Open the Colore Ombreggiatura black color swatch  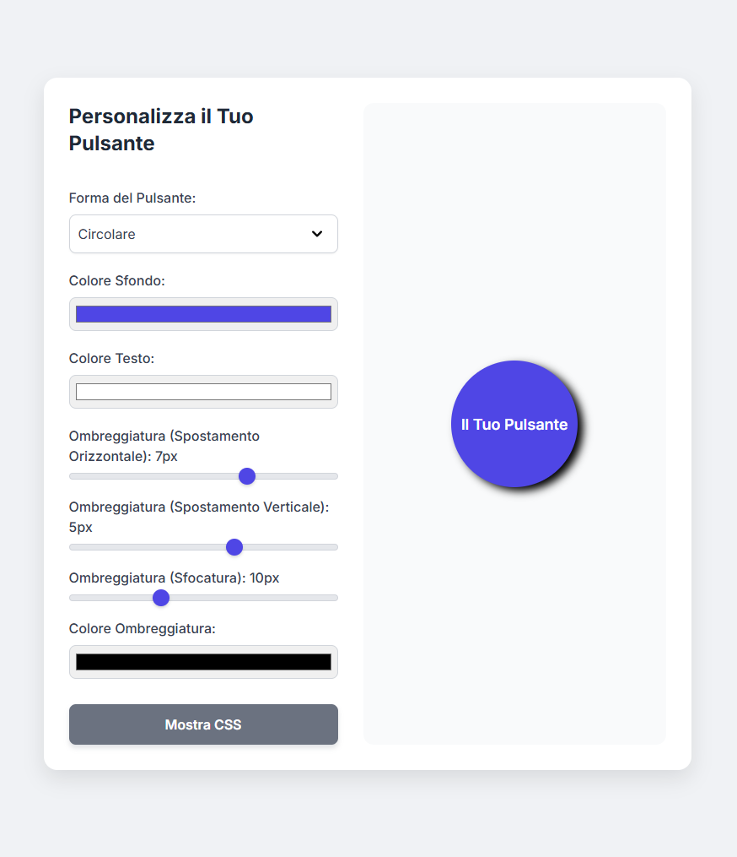203,662
